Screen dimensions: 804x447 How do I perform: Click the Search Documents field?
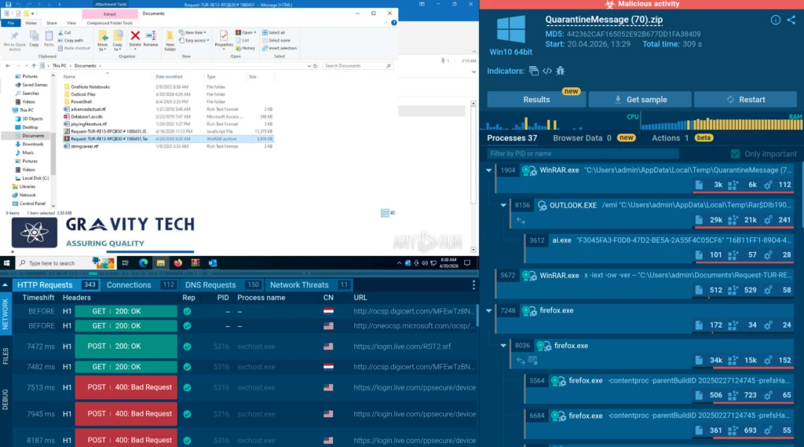click(x=357, y=66)
